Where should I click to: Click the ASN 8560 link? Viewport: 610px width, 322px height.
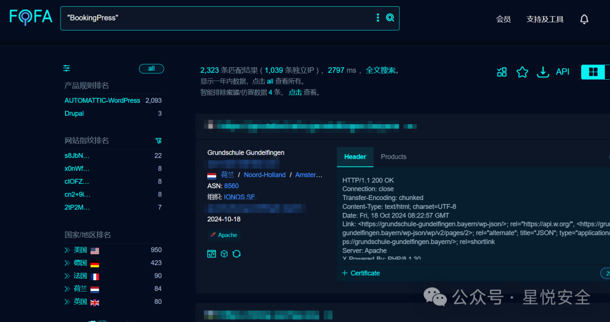click(x=232, y=186)
